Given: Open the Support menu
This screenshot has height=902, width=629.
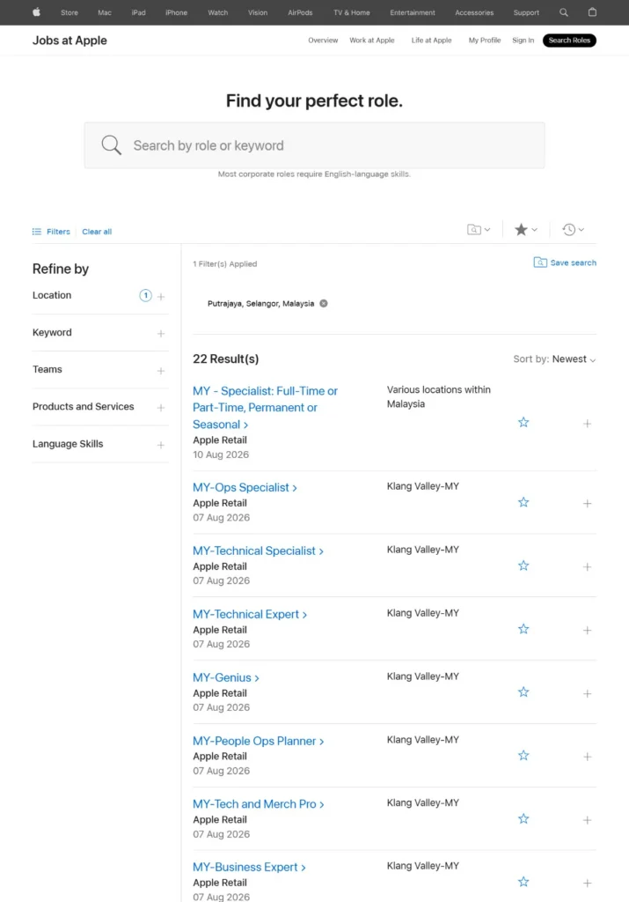Looking at the screenshot, I should 526,12.
